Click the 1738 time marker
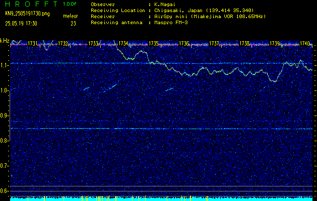This screenshot has width=317, height=201. [x=244, y=43]
